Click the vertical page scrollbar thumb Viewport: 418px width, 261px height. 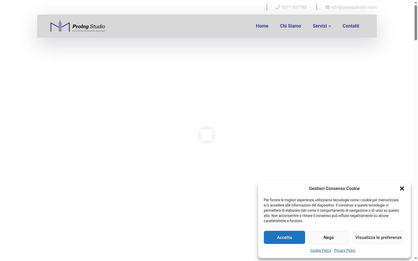416,22
